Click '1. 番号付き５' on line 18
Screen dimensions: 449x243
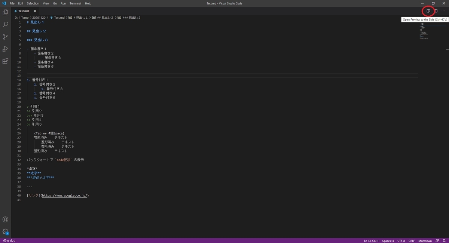point(45,98)
